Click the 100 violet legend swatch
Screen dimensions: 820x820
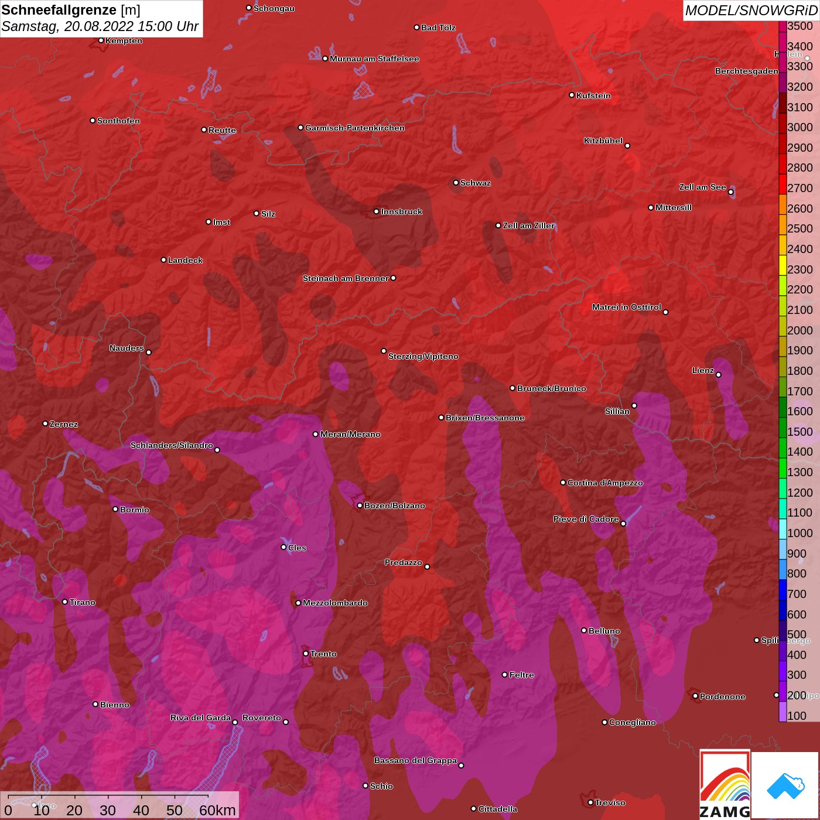coord(783,712)
